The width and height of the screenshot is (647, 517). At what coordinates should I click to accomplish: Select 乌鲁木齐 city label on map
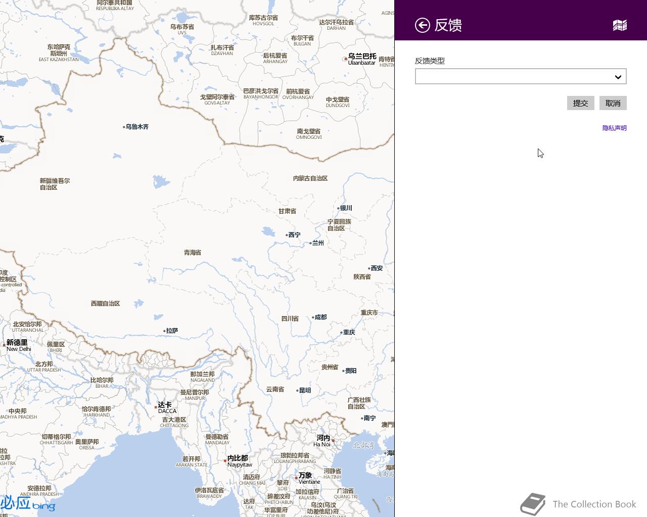[136, 127]
